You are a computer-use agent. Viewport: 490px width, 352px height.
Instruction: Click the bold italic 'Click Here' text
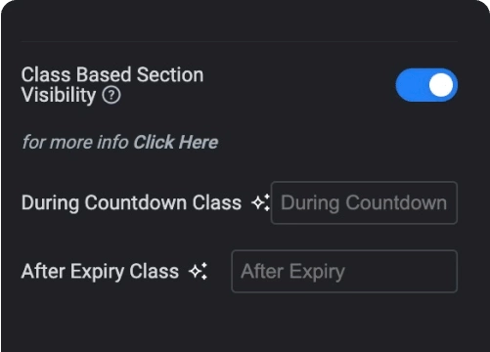click(x=175, y=142)
